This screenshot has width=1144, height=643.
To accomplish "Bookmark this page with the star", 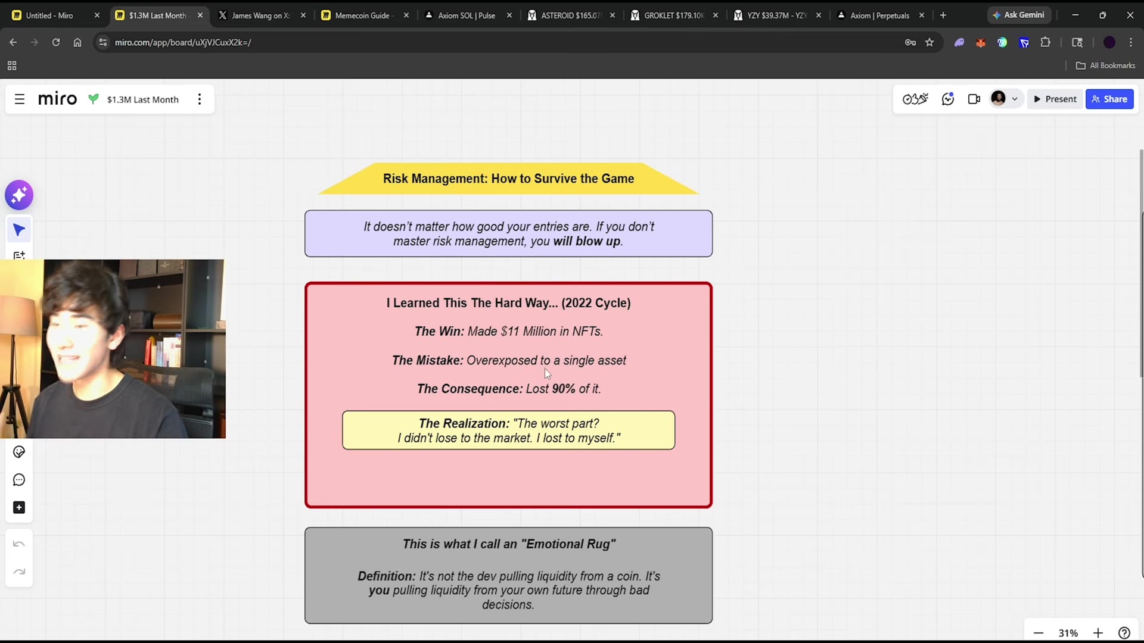I will [929, 42].
